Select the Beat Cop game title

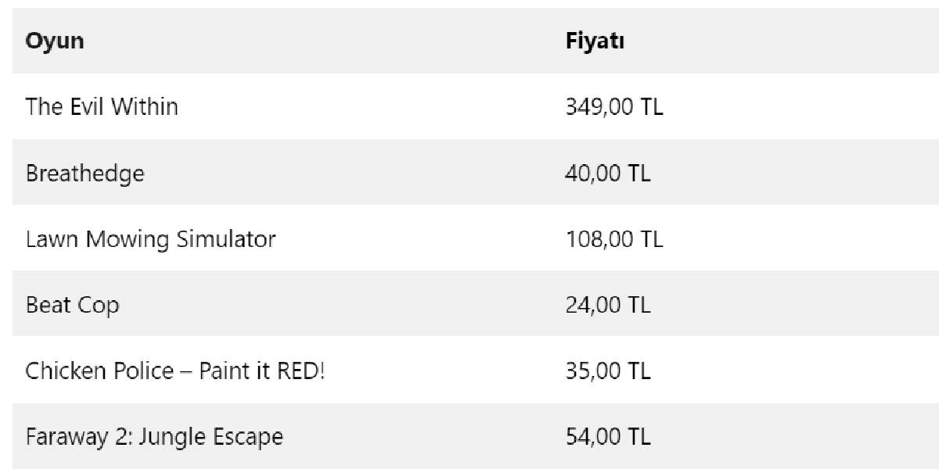pos(72,304)
